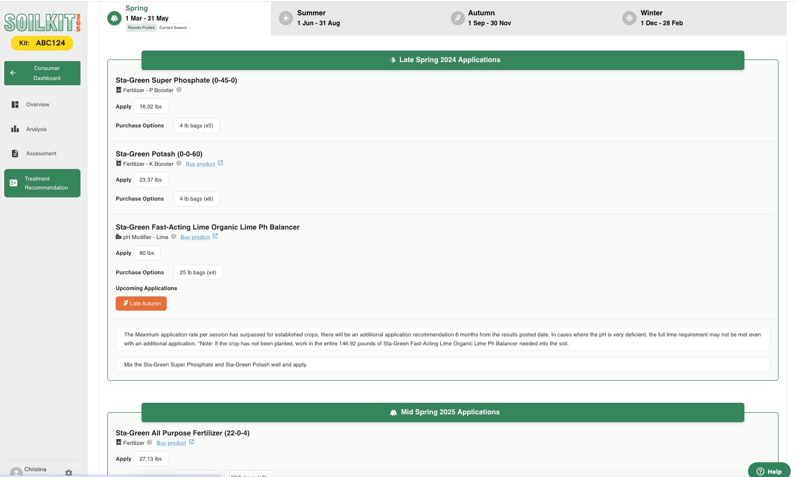Click the 16.32 lbs apply amount

pos(151,106)
